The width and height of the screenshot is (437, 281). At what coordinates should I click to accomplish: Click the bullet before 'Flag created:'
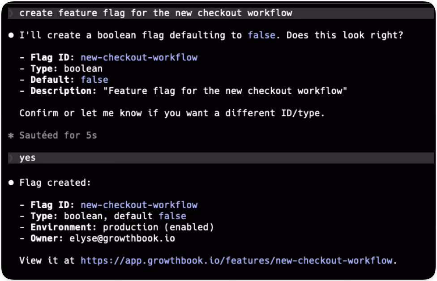(11, 183)
